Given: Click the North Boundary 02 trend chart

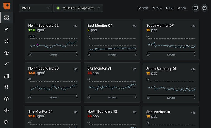Looking at the screenshot, I should pyautogui.click(x=53, y=46).
